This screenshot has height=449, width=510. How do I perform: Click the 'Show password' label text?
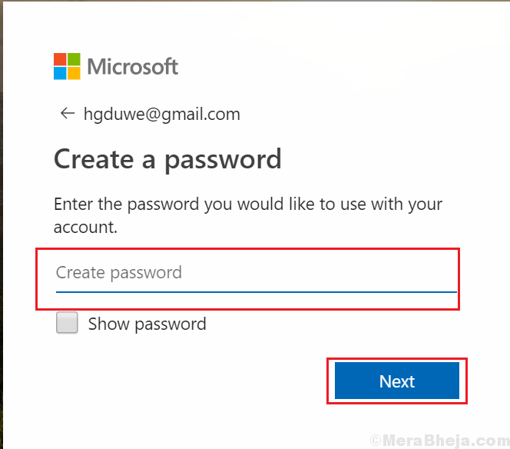click(147, 324)
